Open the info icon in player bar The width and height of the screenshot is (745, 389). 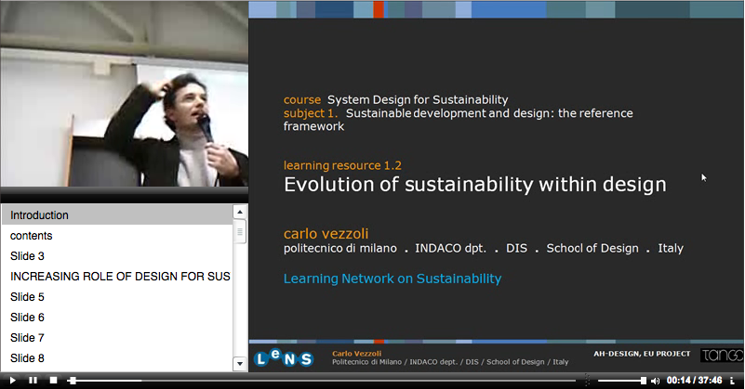point(732,381)
